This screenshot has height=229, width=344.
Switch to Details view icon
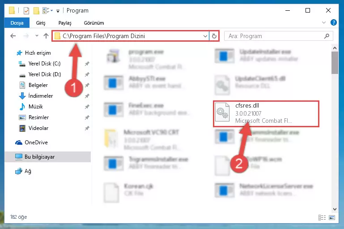pyautogui.click(x=322, y=217)
